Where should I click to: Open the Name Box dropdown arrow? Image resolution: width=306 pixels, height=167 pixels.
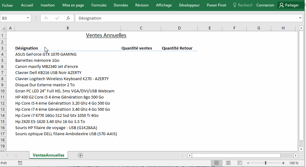(x=28, y=18)
